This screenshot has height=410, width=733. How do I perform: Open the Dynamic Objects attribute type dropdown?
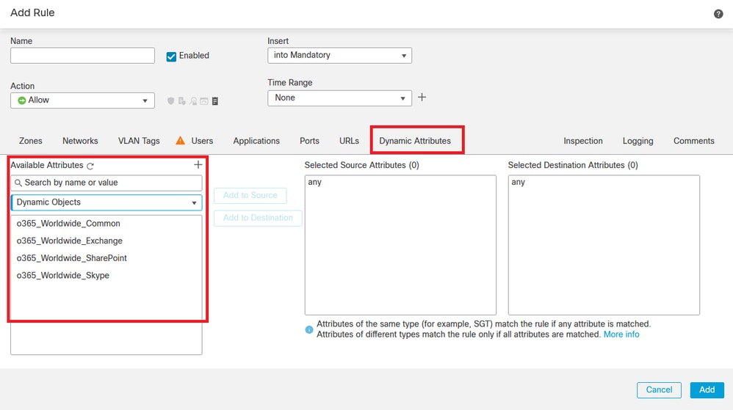(x=106, y=202)
